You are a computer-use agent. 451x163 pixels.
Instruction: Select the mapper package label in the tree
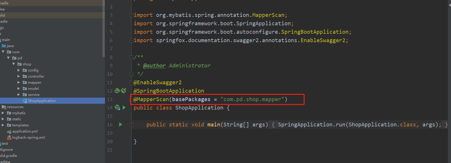[x=35, y=83]
